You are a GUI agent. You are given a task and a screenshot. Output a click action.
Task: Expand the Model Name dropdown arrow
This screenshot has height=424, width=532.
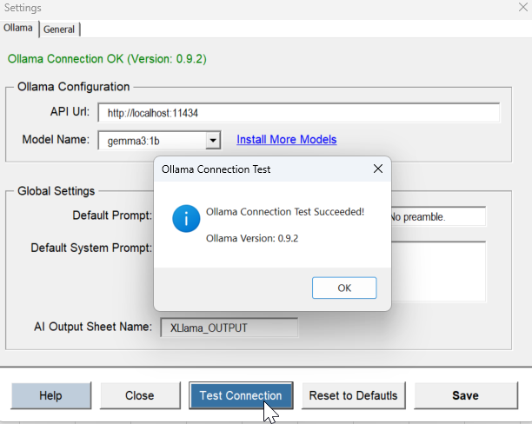(x=213, y=140)
